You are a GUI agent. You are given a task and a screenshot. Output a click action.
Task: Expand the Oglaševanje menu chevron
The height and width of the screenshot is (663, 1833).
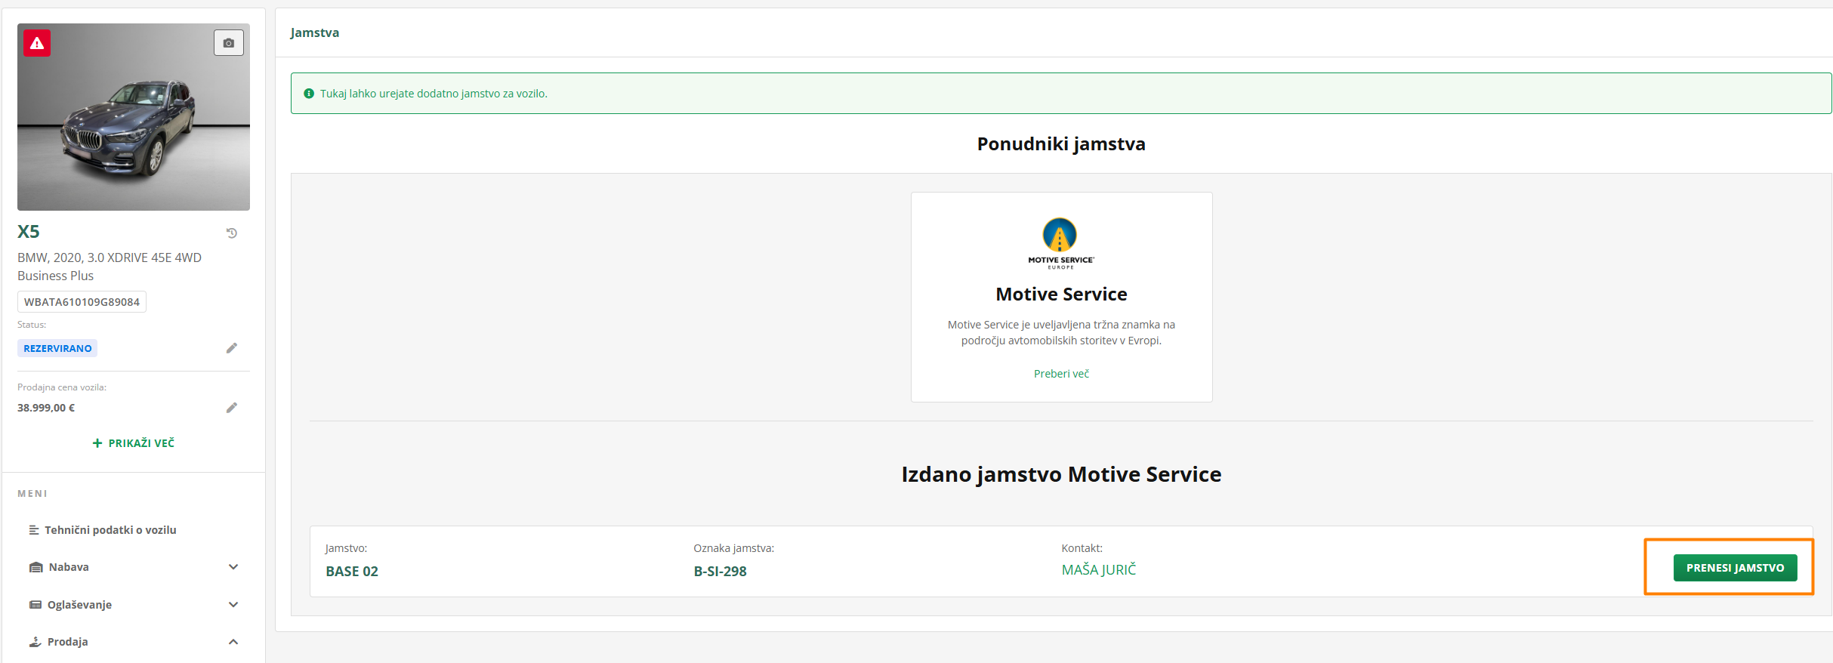[x=233, y=605]
